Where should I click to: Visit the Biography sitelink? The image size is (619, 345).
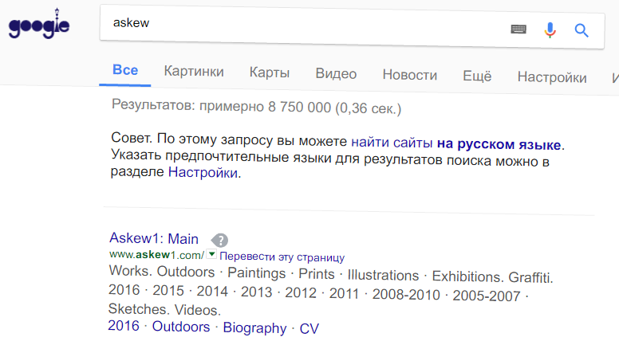[x=254, y=328]
